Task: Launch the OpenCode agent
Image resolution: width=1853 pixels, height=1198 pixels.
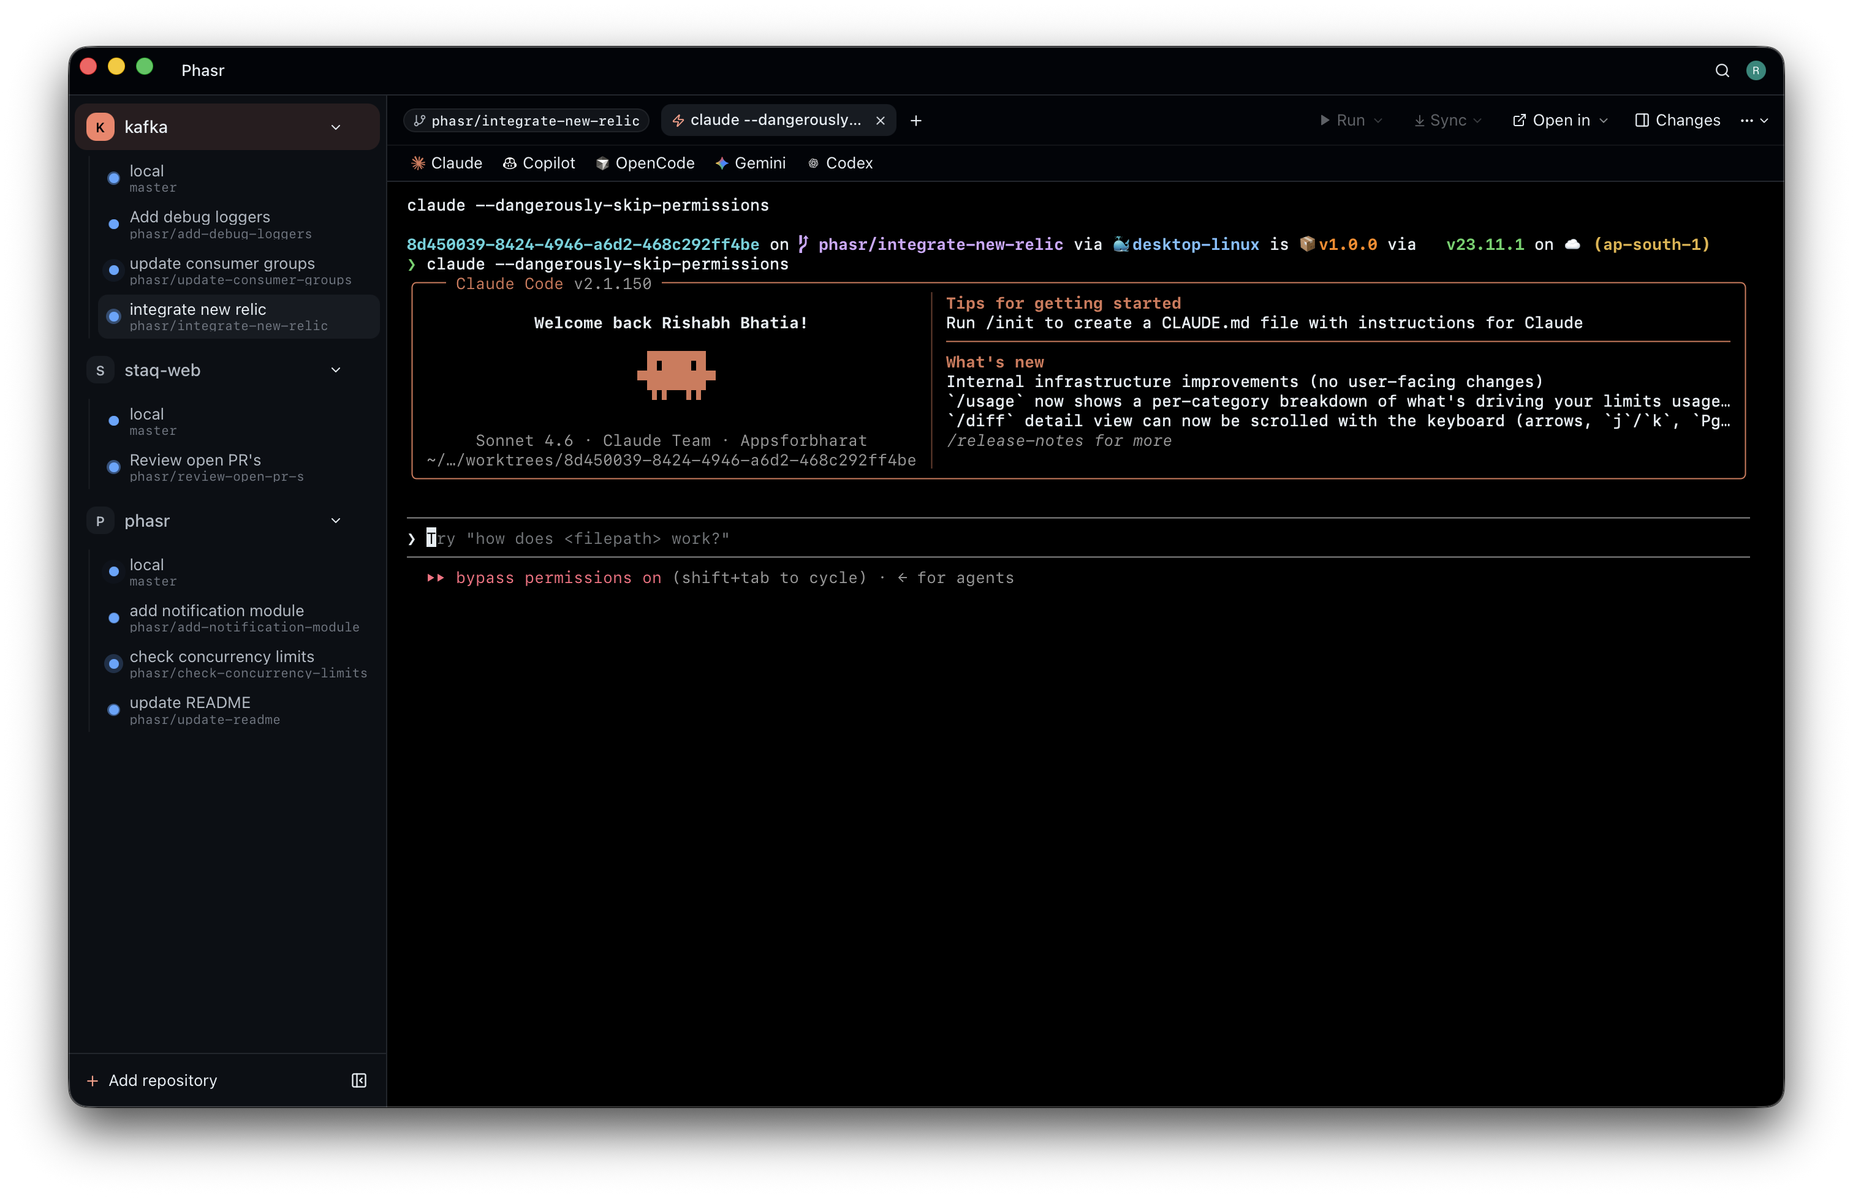Action: [645, 164]
